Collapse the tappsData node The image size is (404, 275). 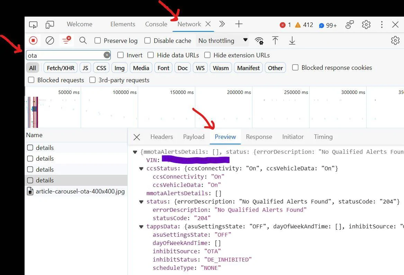141,227
